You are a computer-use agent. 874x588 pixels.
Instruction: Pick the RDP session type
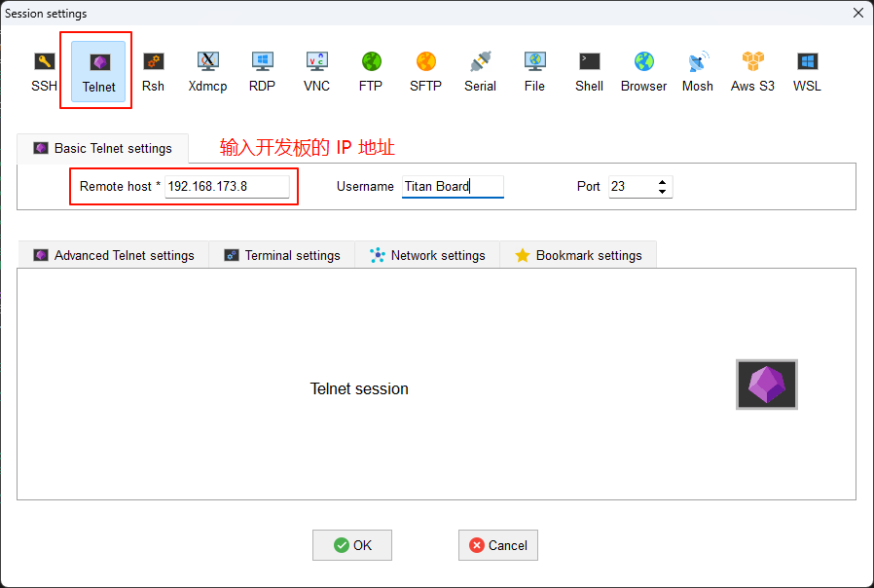pos(262,71)
